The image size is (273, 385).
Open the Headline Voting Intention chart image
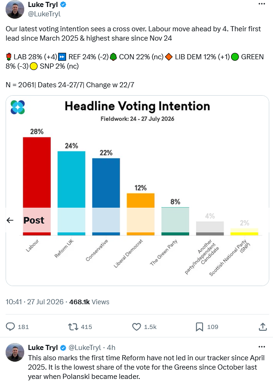click(x=137, y=190)
